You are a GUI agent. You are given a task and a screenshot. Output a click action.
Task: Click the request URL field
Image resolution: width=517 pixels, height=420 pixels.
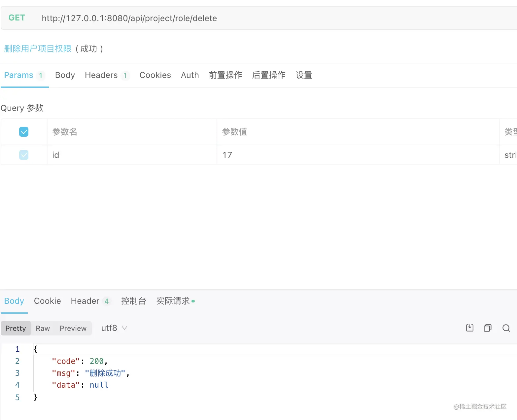click(129, 18)
